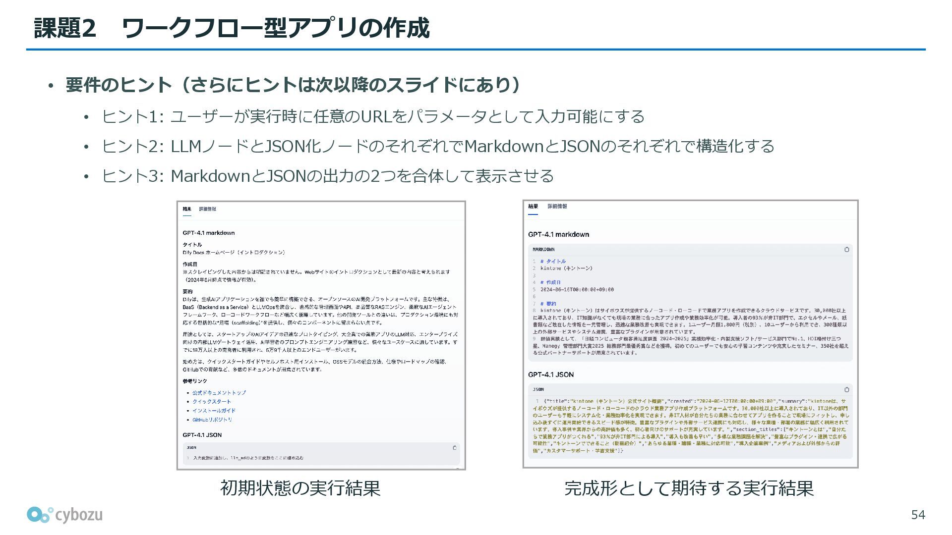Image resolution: width=952 pixels, height=535 pixels.
Task: Select date 2024-06-16T00:00:00+09:00 in markdown
Action: (x=577, y=290)
